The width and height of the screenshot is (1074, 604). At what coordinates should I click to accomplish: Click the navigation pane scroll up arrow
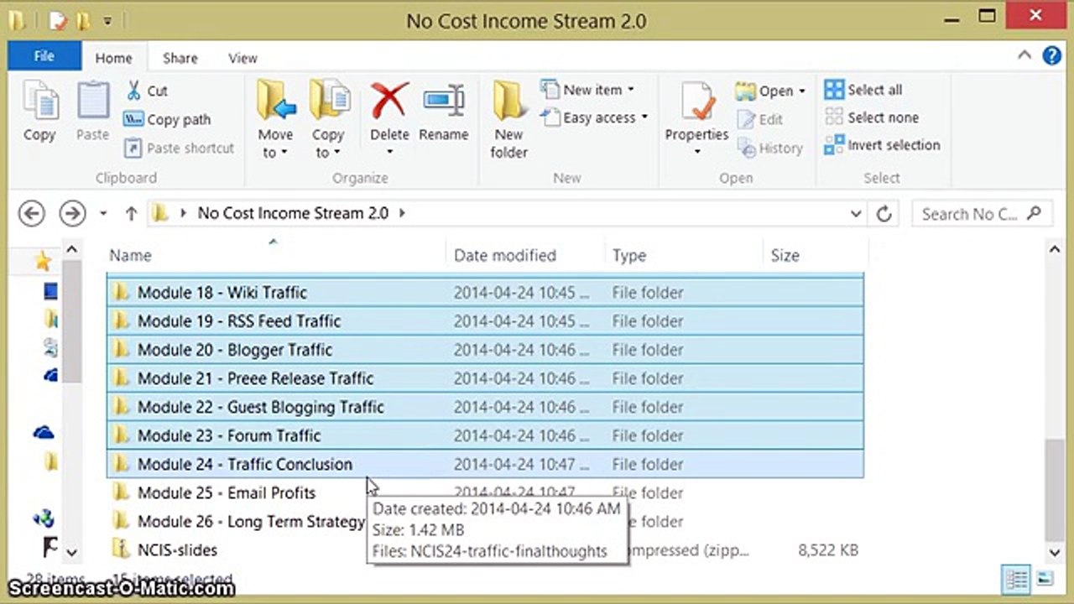(72, 249)
